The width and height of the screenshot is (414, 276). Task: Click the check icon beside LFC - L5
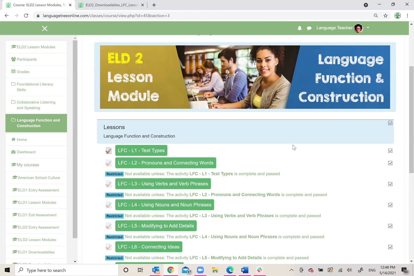coord(109,226)
